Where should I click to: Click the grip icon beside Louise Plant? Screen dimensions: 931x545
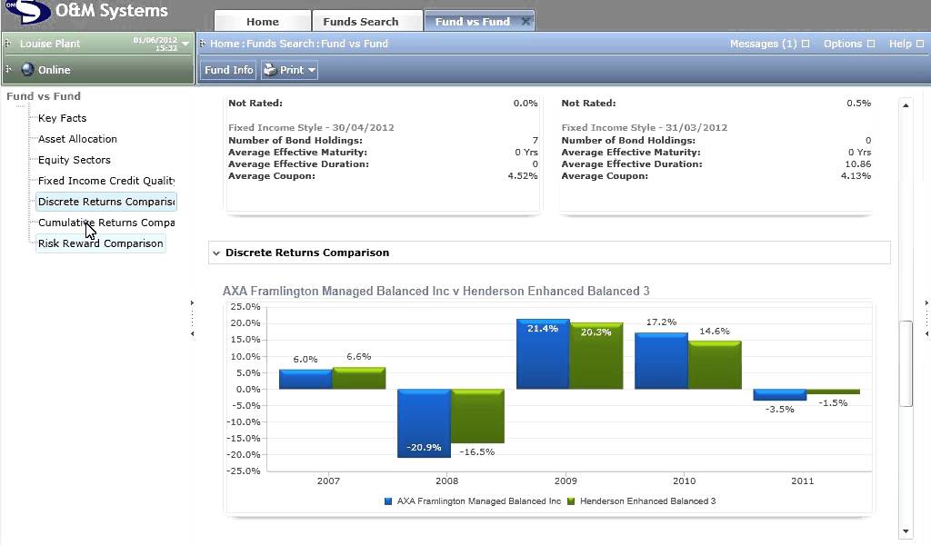[8, 44]
